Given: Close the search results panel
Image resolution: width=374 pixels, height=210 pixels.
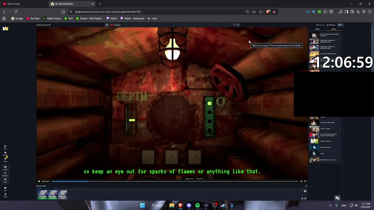Looking at the screenshot, I should point(306,186).
